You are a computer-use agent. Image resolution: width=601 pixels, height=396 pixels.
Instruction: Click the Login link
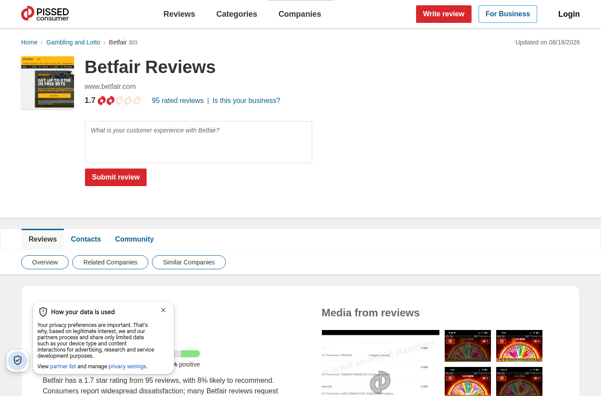point(569,14)
